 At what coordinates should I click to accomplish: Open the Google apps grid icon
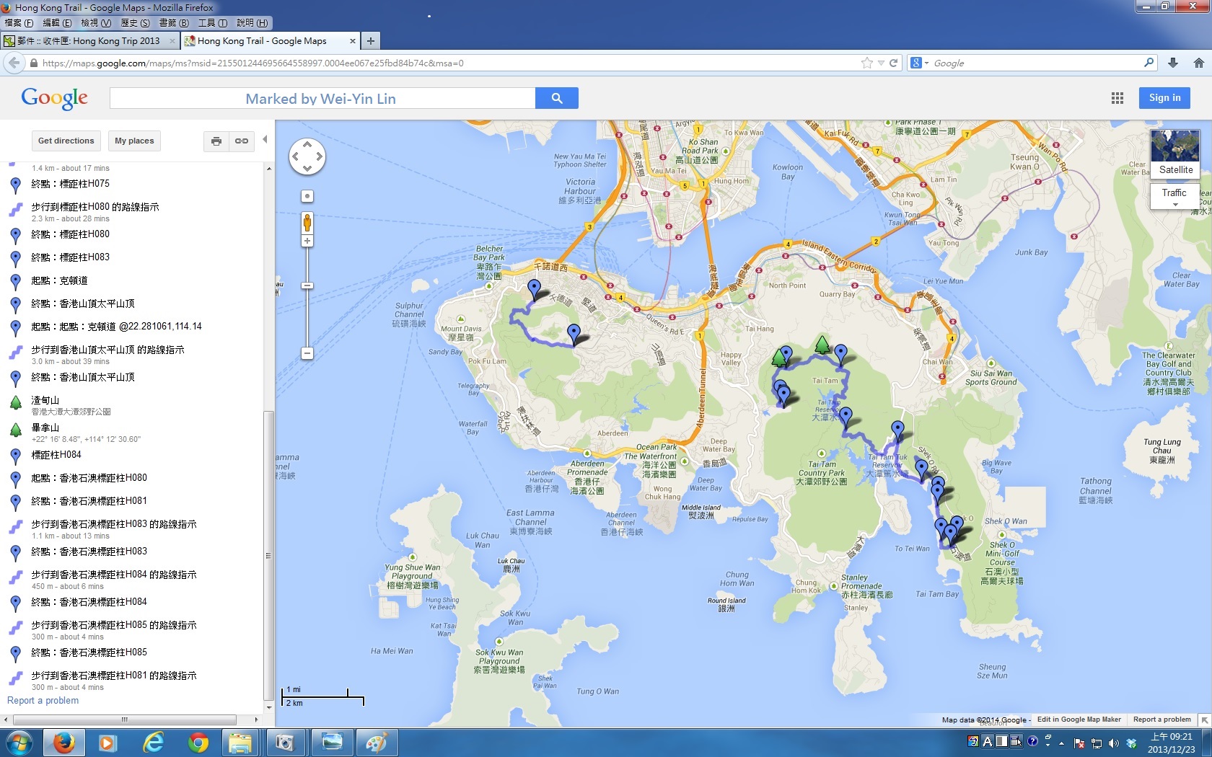[x=1117, y=98]
